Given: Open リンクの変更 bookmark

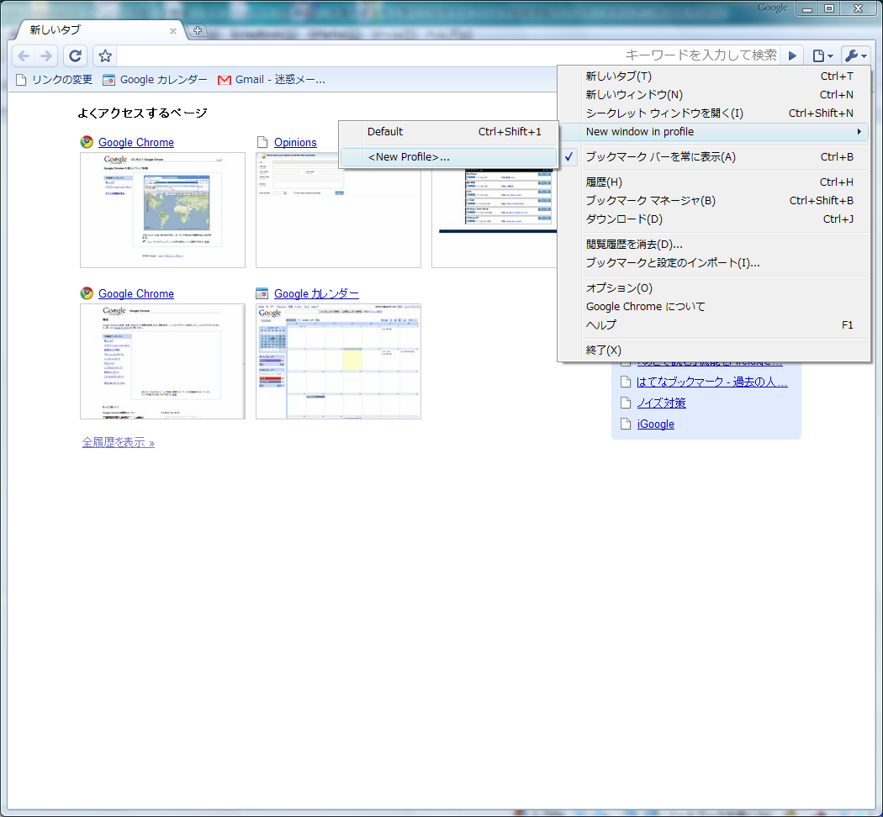Looking at the screenshot, I should point(54,80).
